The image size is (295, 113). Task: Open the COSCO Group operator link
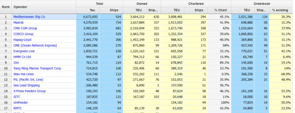point(23,34)
